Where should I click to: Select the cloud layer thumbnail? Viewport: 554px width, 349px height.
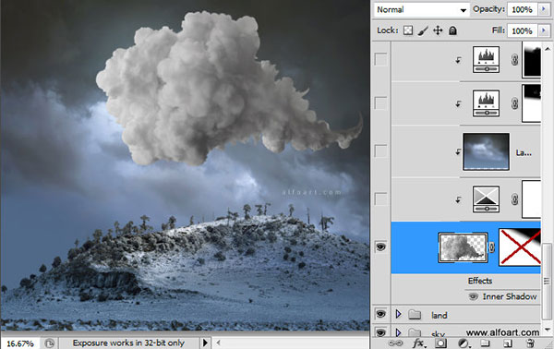tap(463, 247)
